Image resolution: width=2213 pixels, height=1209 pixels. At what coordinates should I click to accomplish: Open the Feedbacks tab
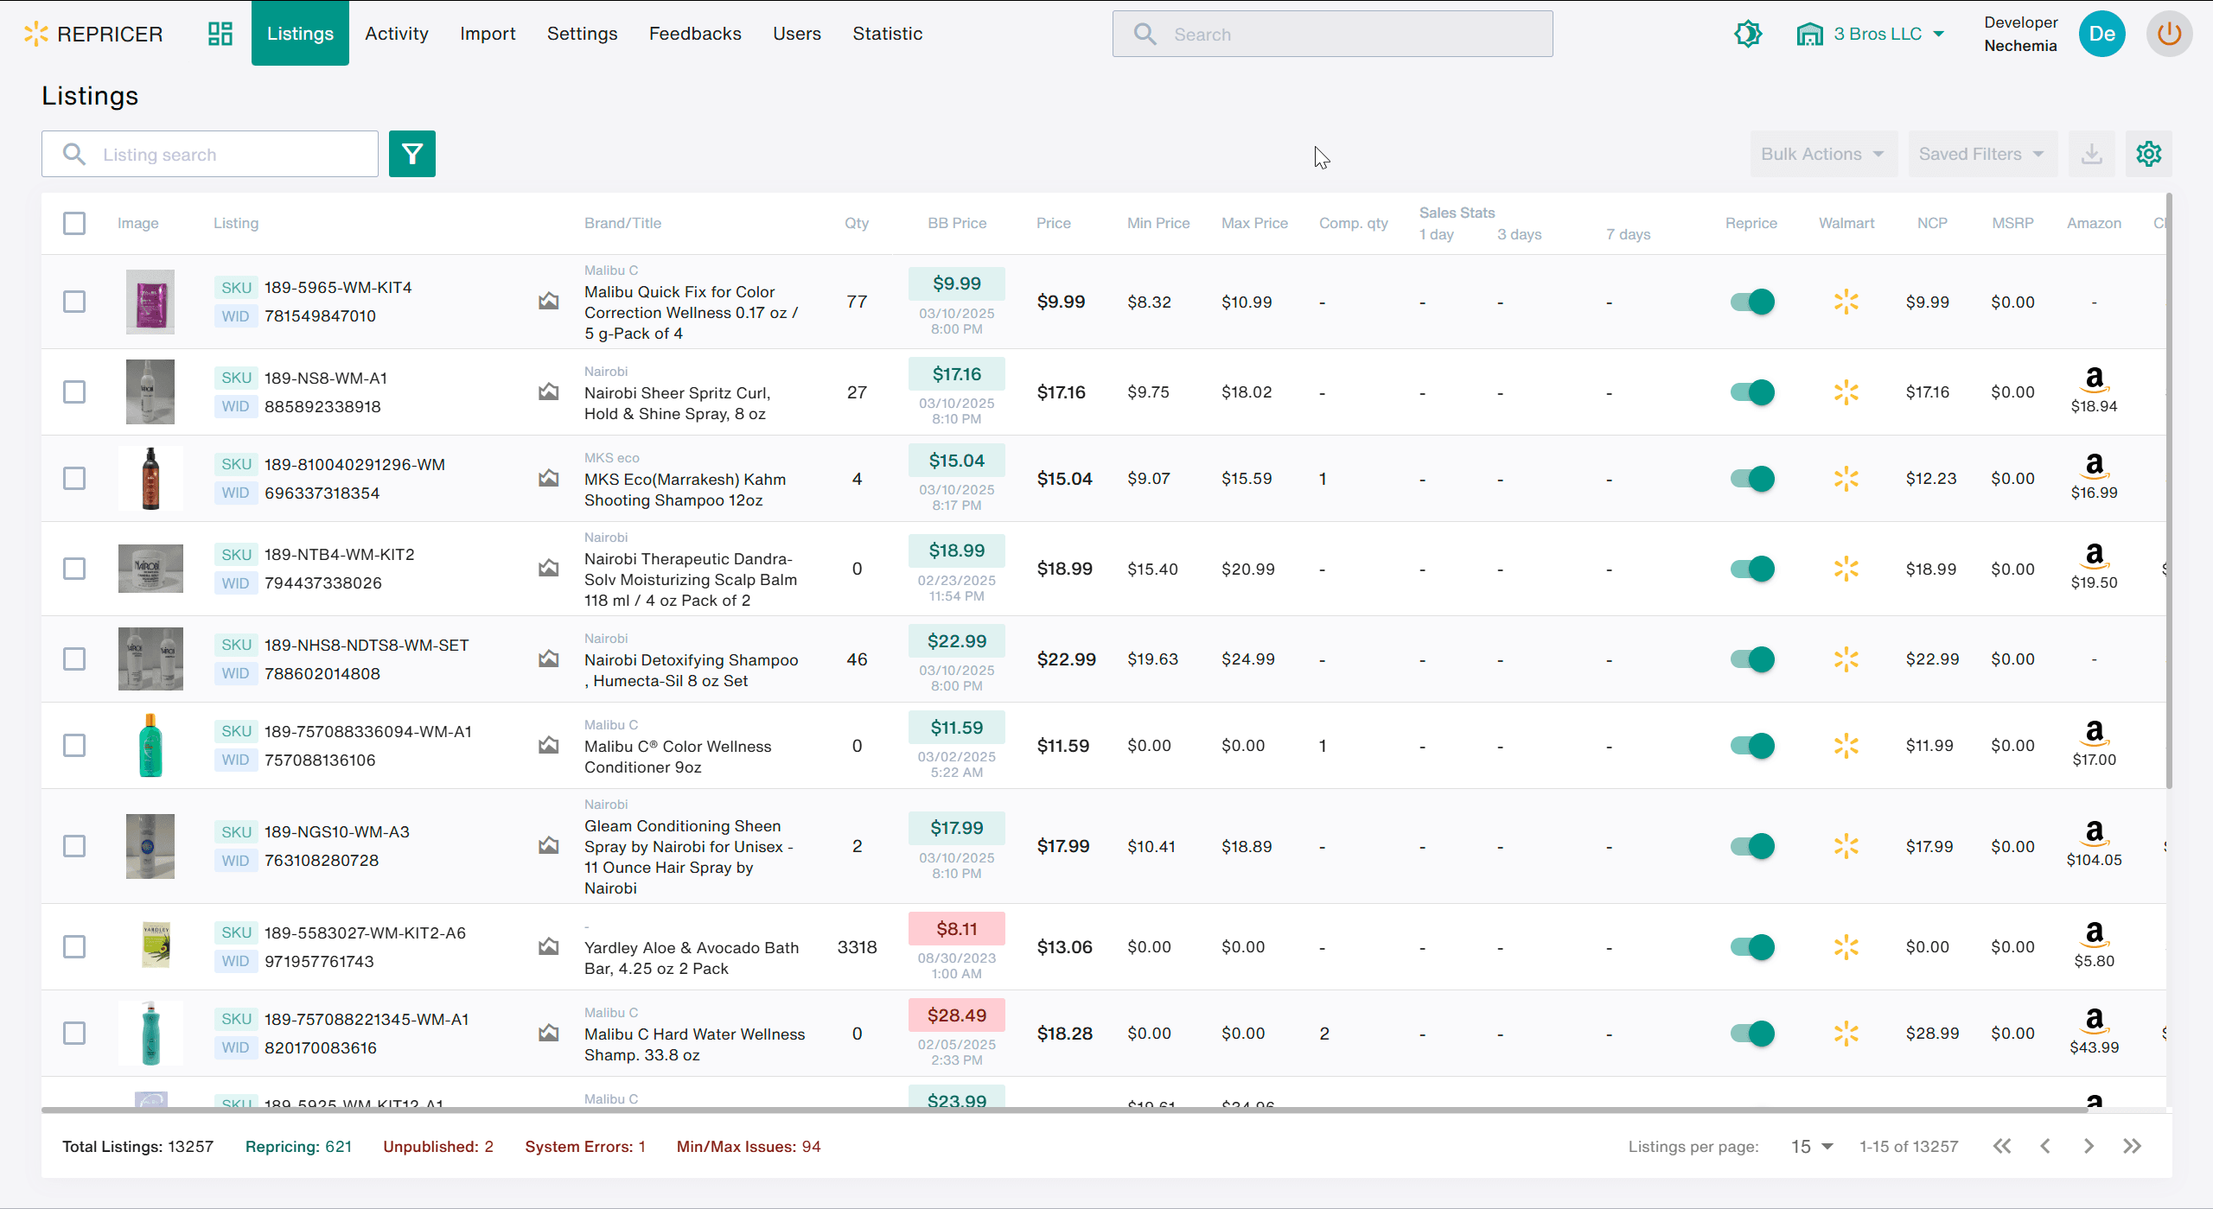pyautogui.click(x=695, y=33)
